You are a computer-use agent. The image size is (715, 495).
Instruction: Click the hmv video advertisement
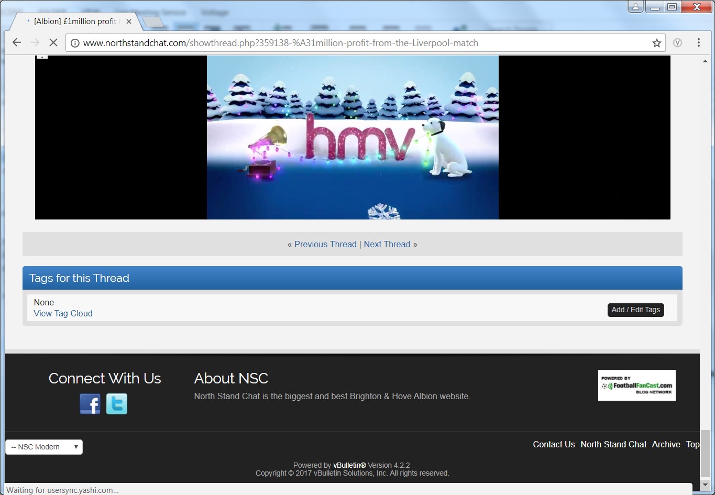[x=353, y=137]
